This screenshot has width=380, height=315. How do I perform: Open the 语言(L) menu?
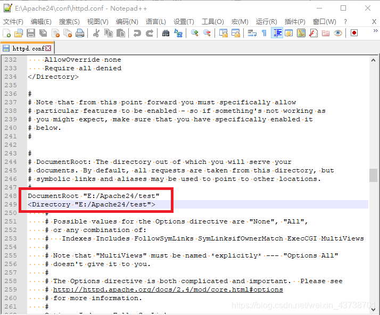[155, 22]
